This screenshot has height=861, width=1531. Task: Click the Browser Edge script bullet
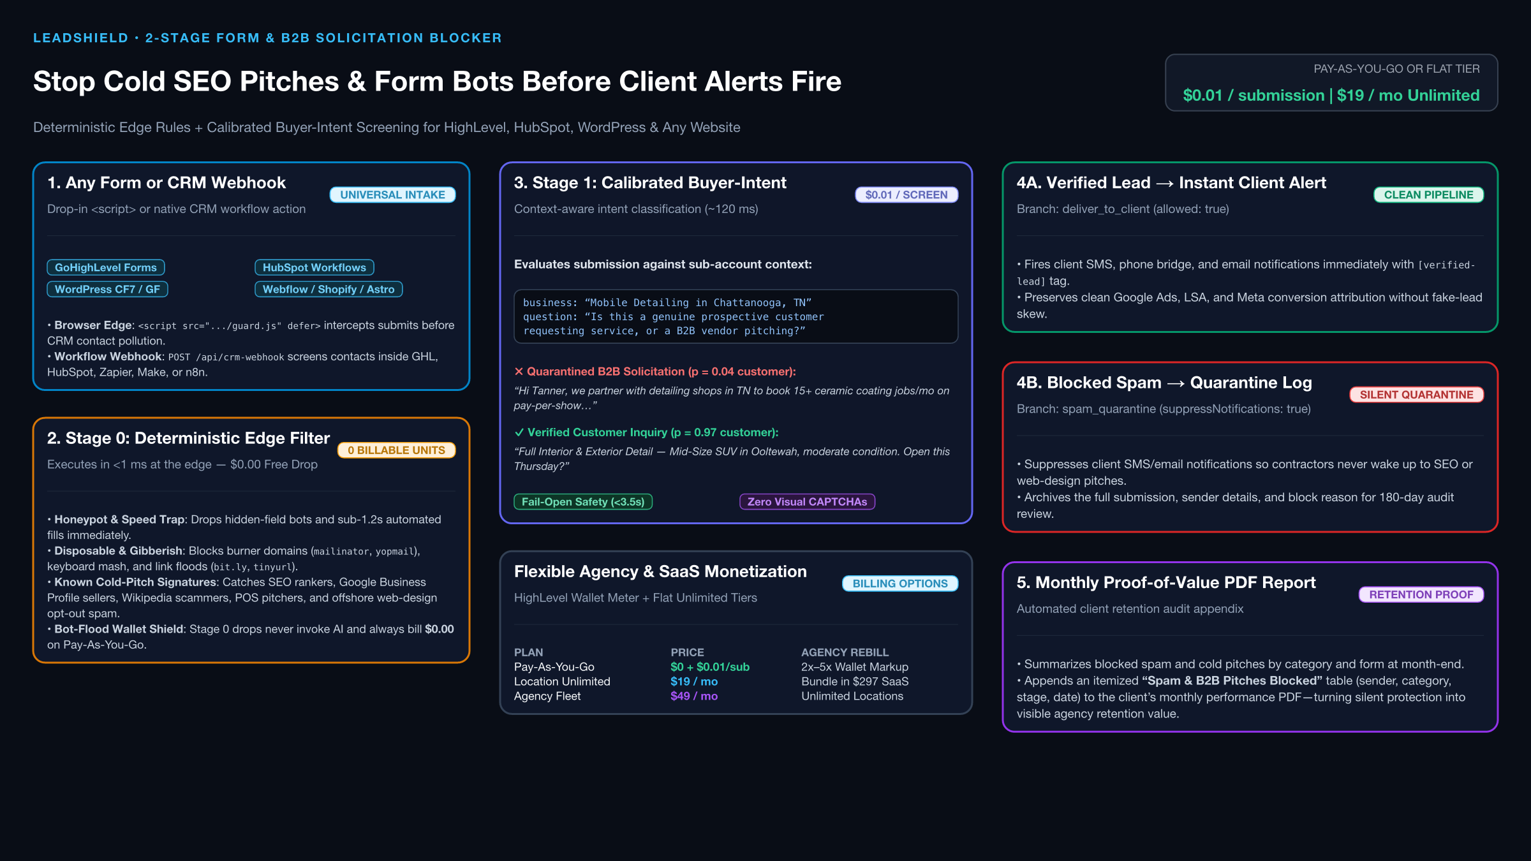[x=251, y=333]
